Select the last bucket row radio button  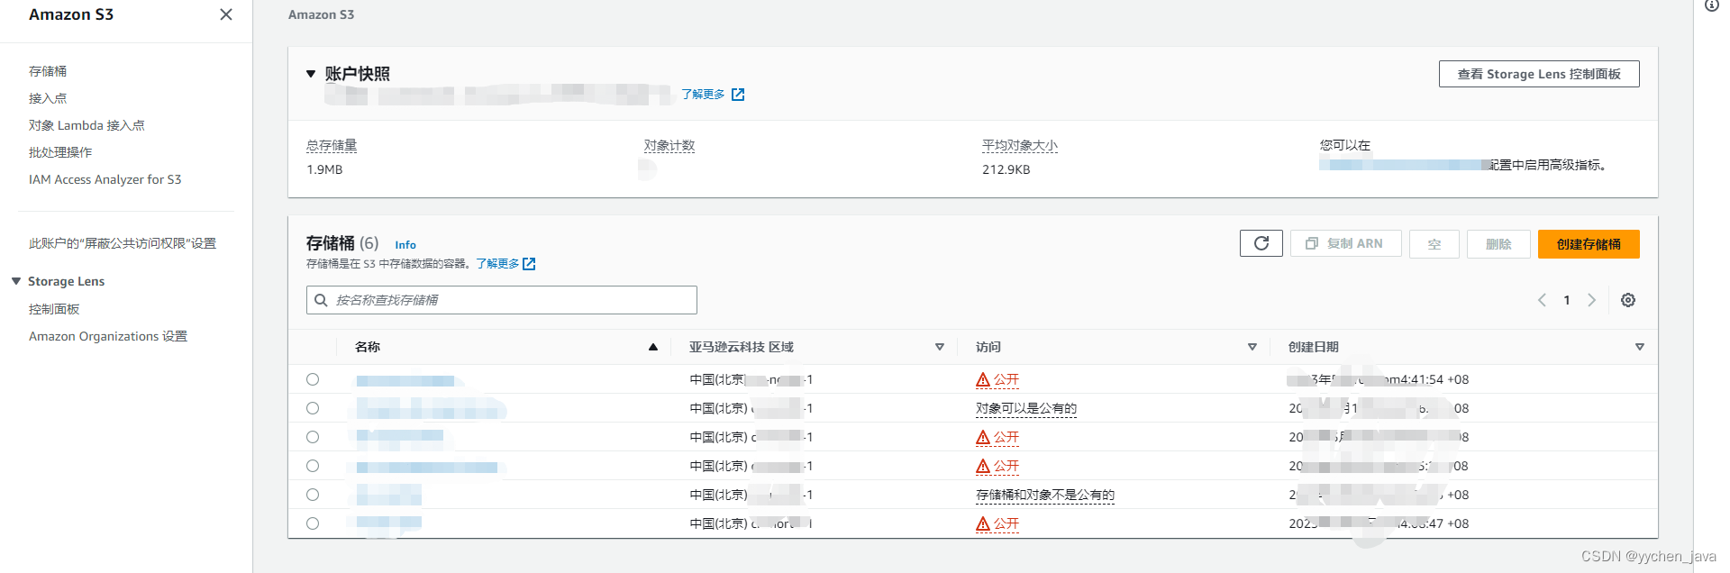coord(313,523)
